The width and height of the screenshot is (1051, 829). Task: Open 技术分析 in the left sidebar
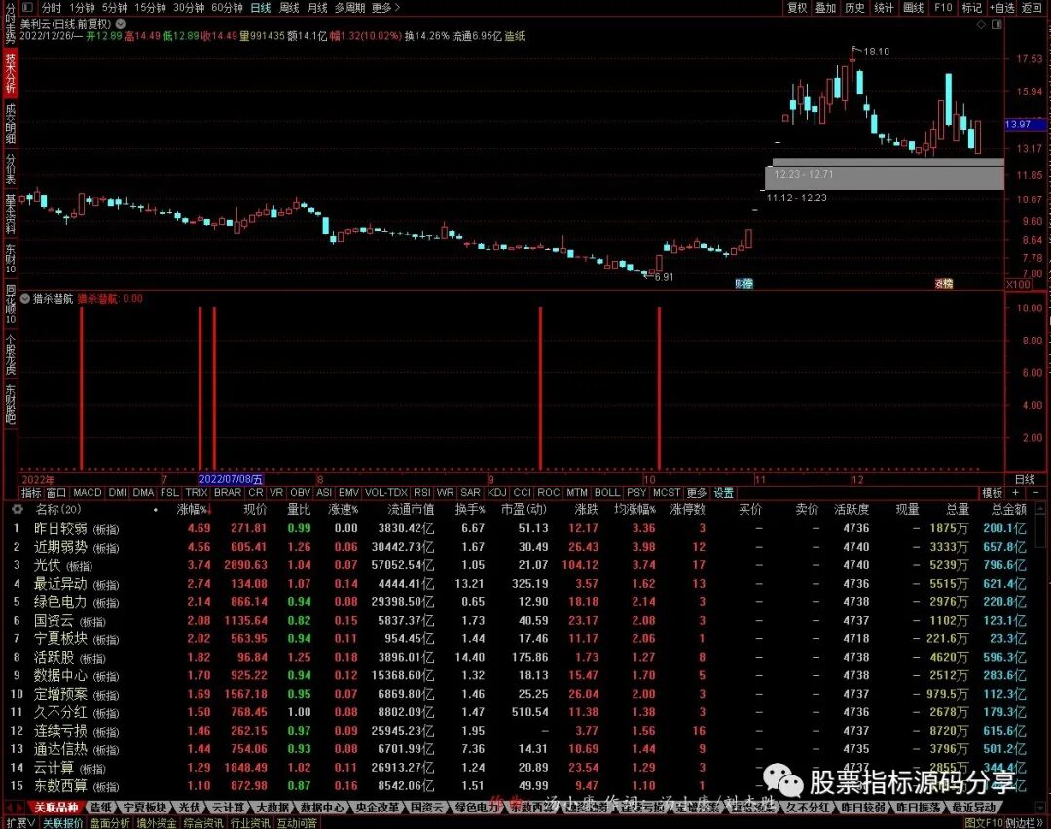[10, 74]
